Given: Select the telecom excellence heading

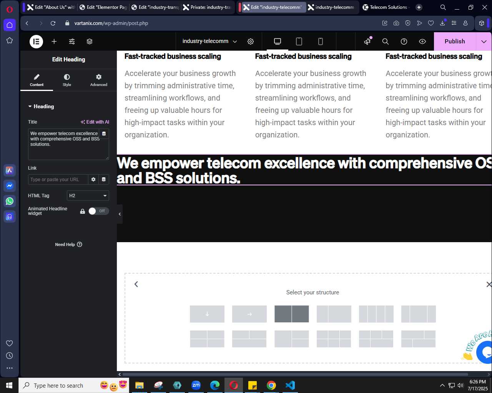Looking at the screenshot, I should 304,170.
